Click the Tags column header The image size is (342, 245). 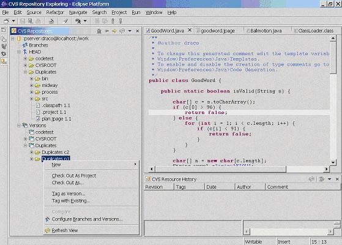(x=189, y=187)
